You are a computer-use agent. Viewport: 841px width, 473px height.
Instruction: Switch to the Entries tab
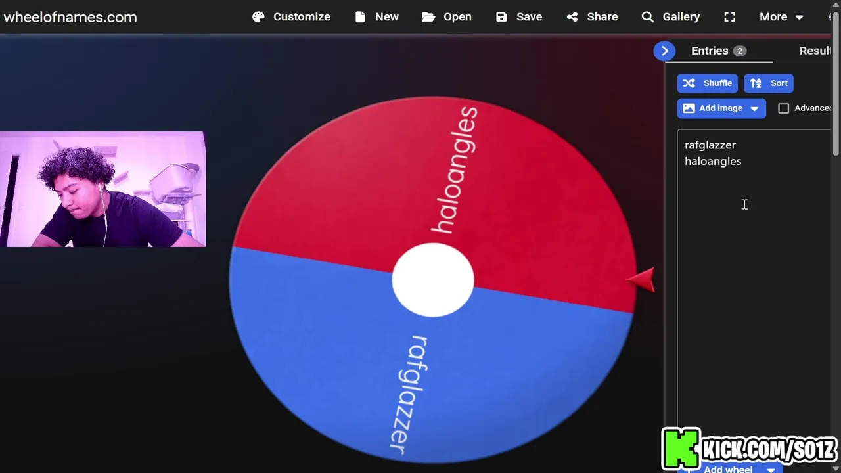pyautogui.click(x=719, y=51)
